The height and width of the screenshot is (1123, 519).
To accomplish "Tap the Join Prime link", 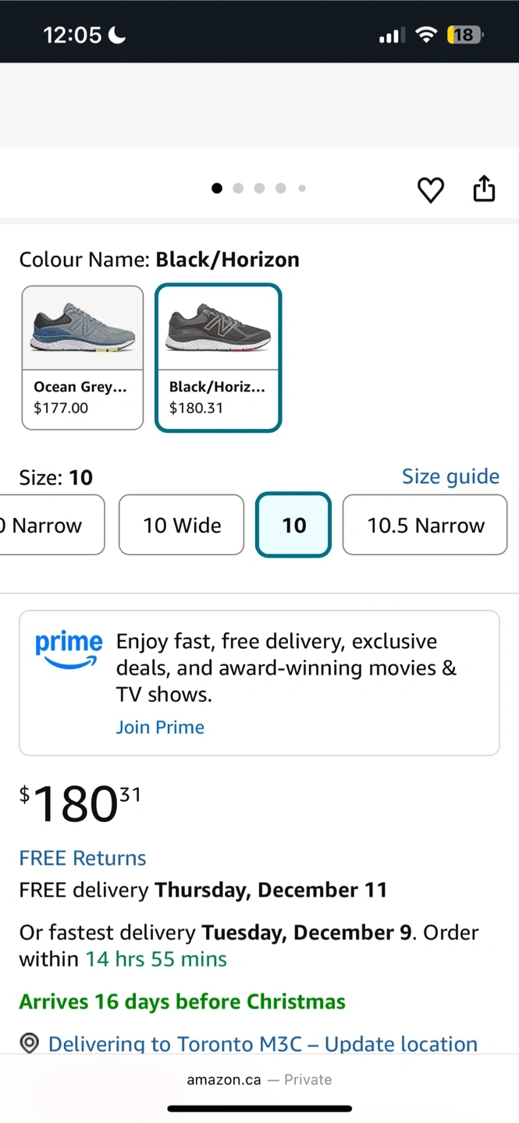I will click(x=160, y=727).
